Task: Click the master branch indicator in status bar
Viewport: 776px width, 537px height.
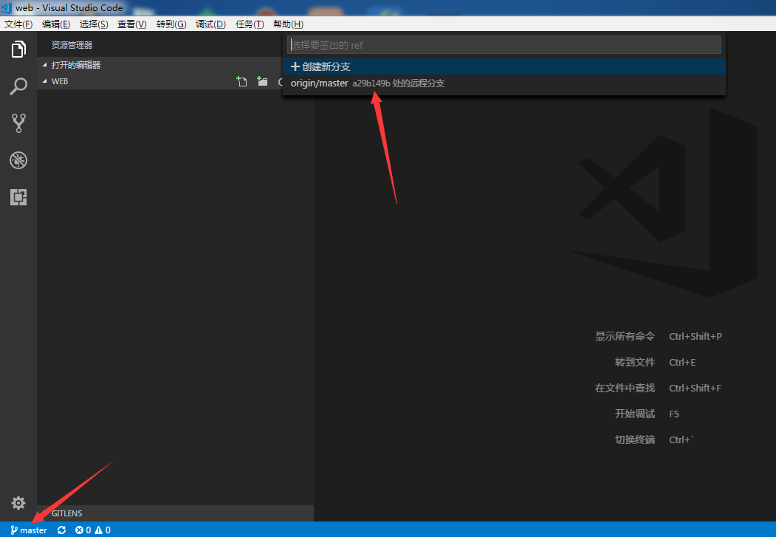Action: click(x=29, y=530)
